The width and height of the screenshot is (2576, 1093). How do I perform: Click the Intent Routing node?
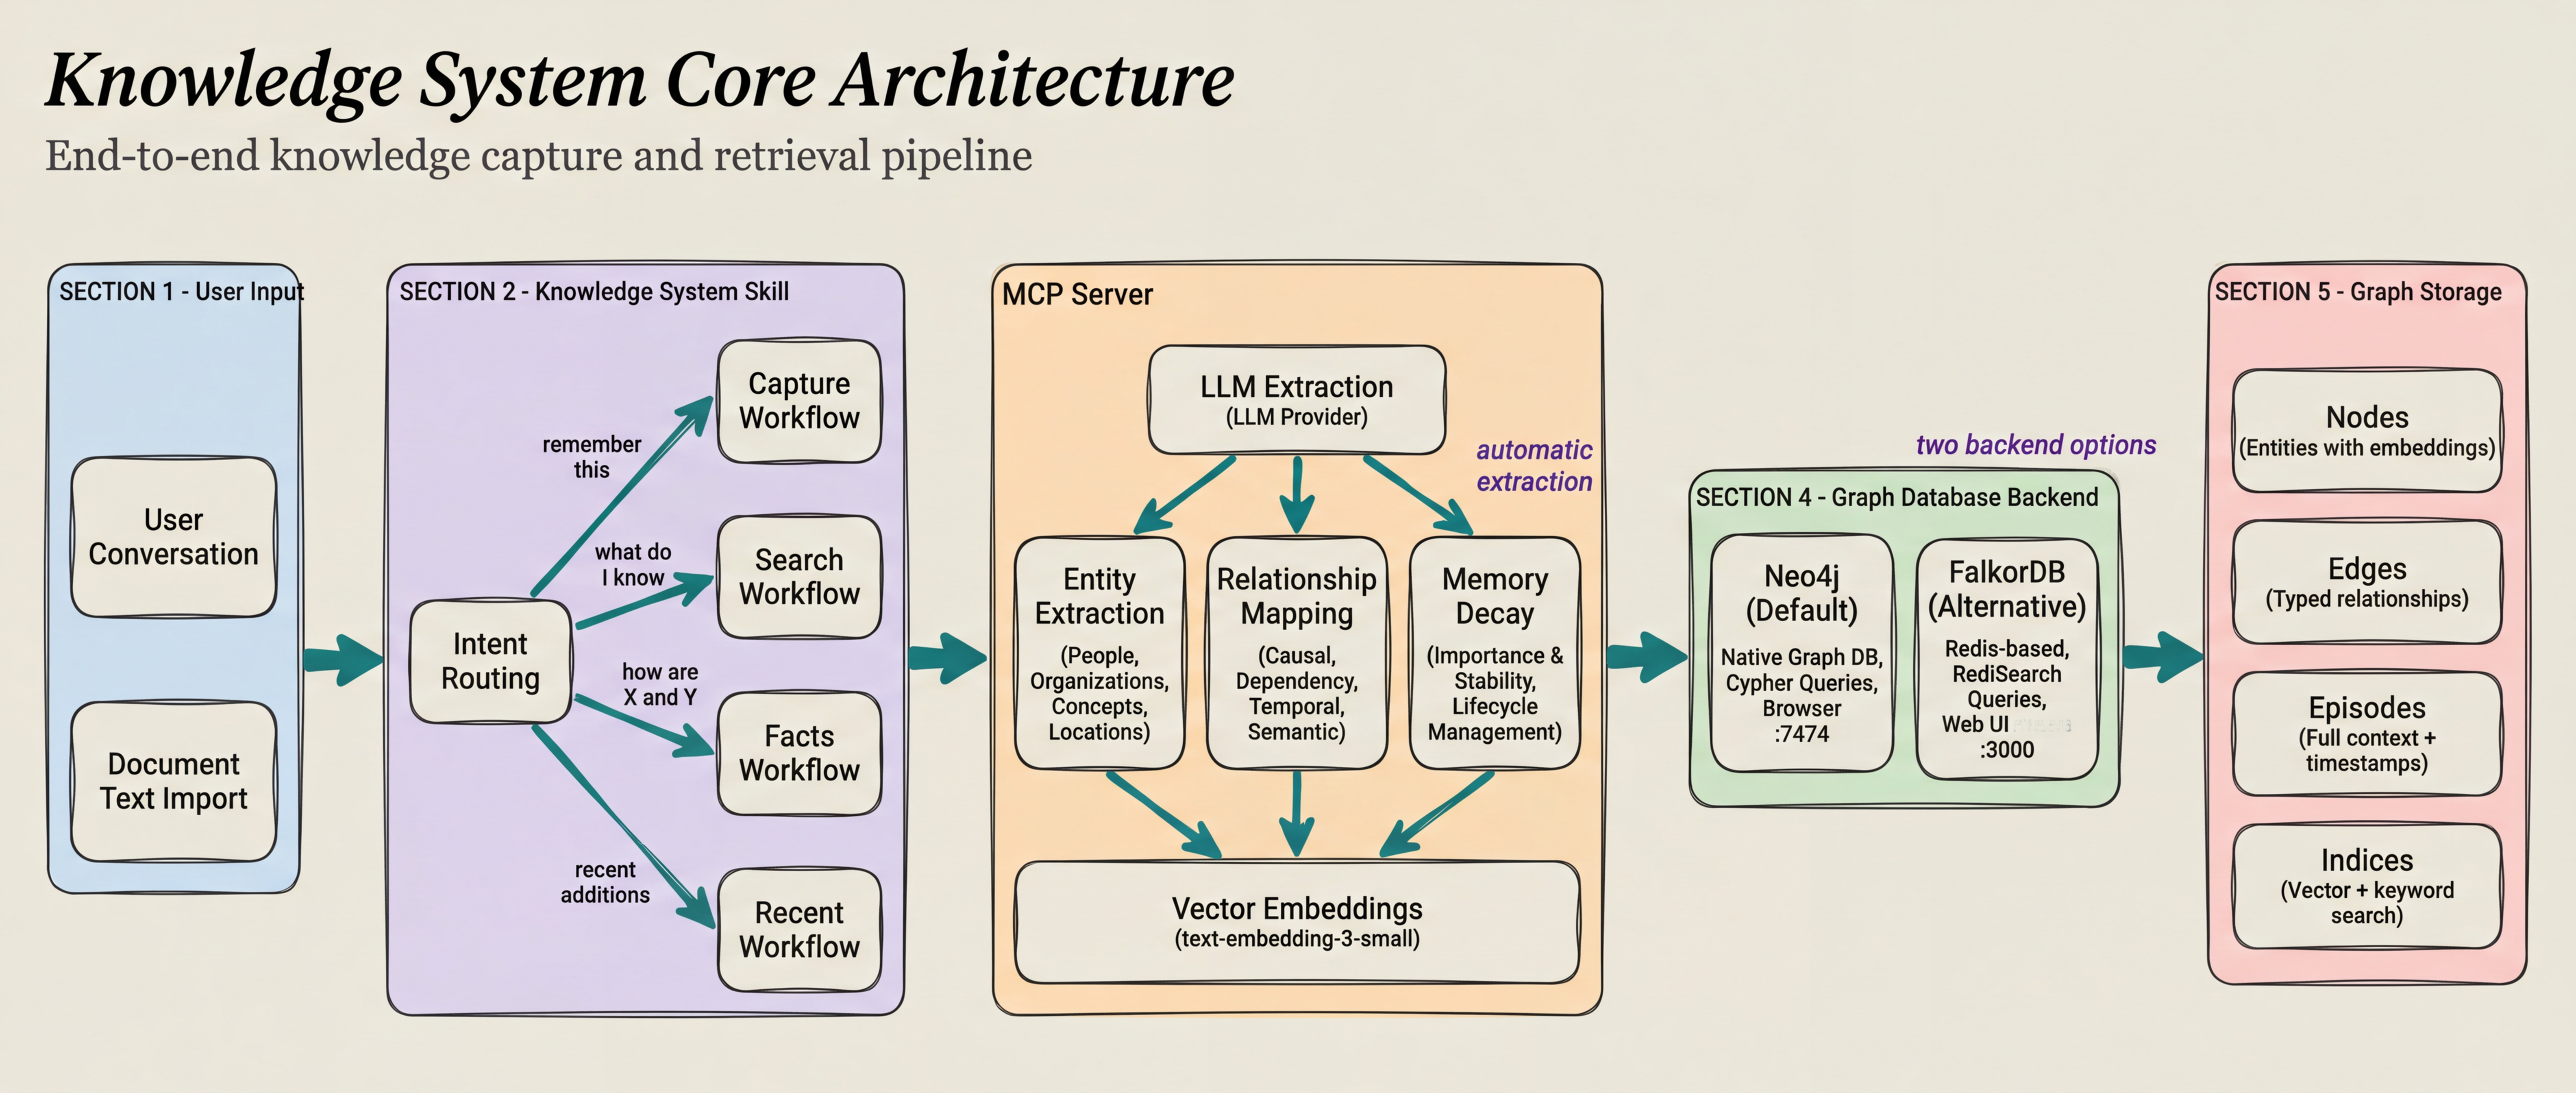490,661
